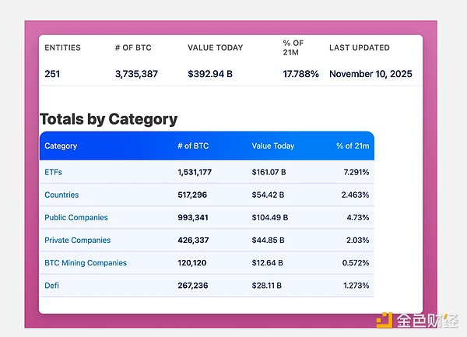Click the 17.788% summary percentage
The image size is (467, 337).
pos(300,74)
